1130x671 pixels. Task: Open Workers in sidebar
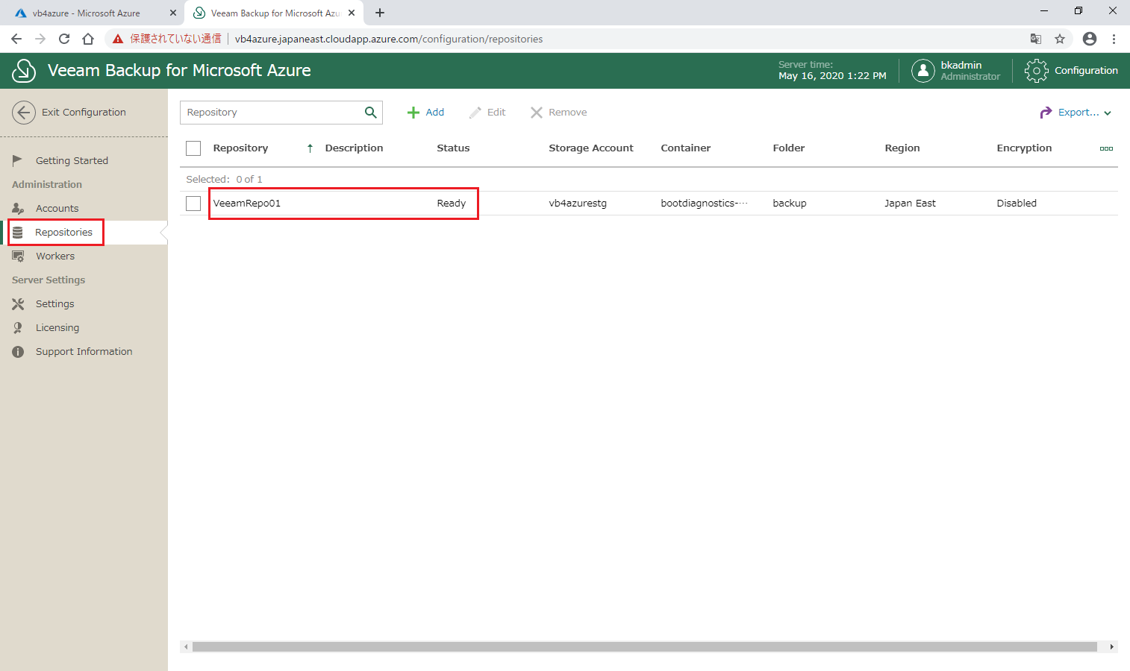tap(55, 256)
